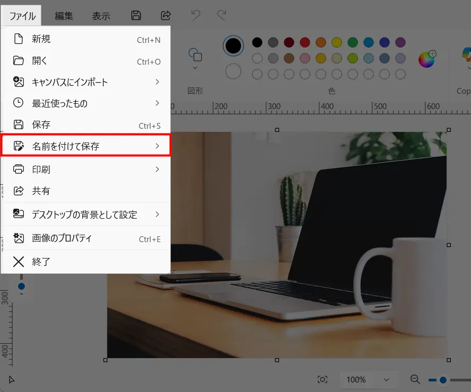
Task: Click the zoom out magnifier icon
Action: (x=415, y=379)
